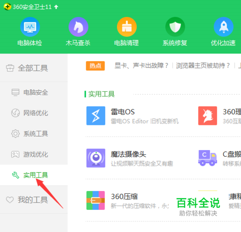Click the C盘搬家 truck icon
The image size is (241, 232).
coord(208,158)
